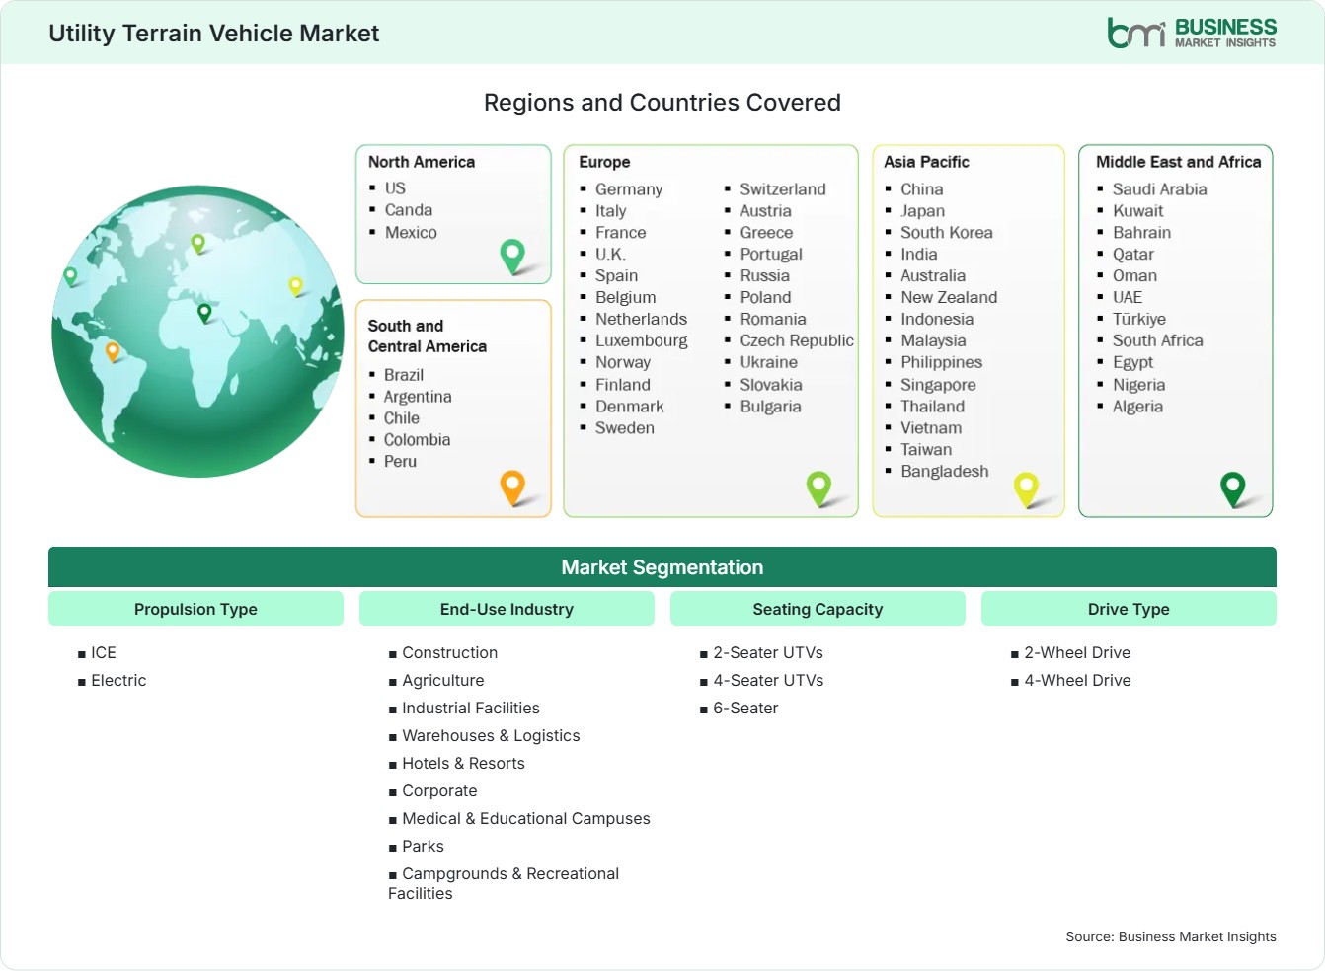Click the Germany entry in Europe
The height and width of the screenshot is (971, 1325).
tap(629, 189)
